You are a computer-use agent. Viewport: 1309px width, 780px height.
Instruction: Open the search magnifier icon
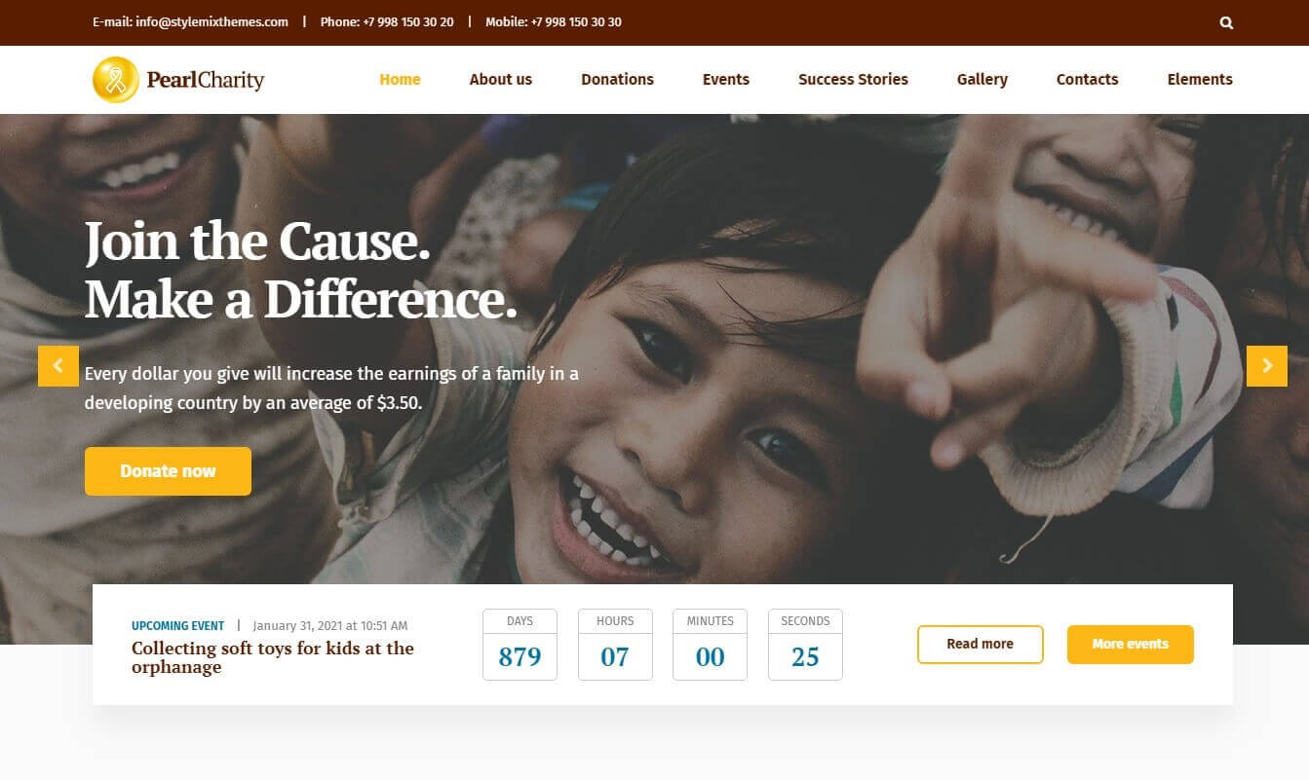(1226, 22)
